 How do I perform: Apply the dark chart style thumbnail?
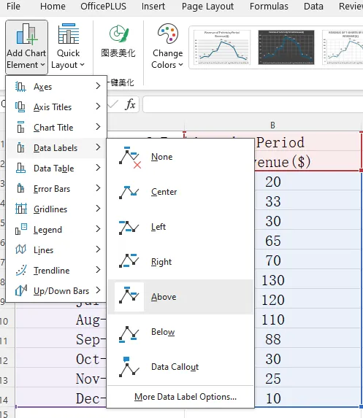coord(286,47)
